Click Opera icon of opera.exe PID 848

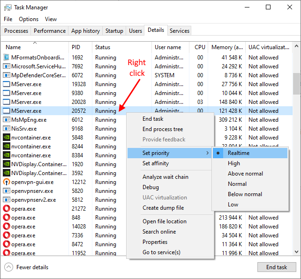coord(7,218)
